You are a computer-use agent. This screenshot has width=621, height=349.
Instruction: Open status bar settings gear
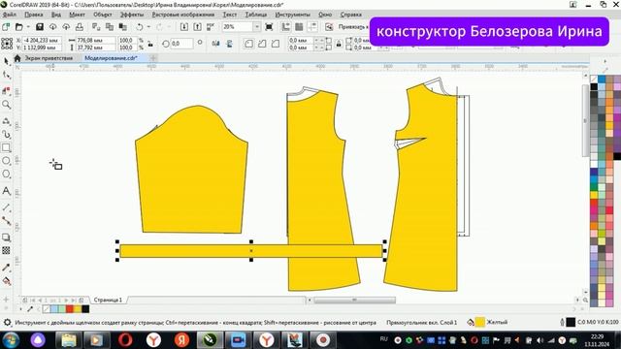point(7,323)
